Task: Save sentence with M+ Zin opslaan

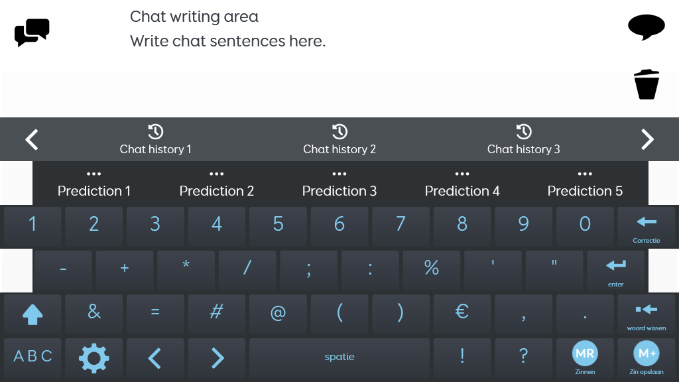Action: pos(646,358)
